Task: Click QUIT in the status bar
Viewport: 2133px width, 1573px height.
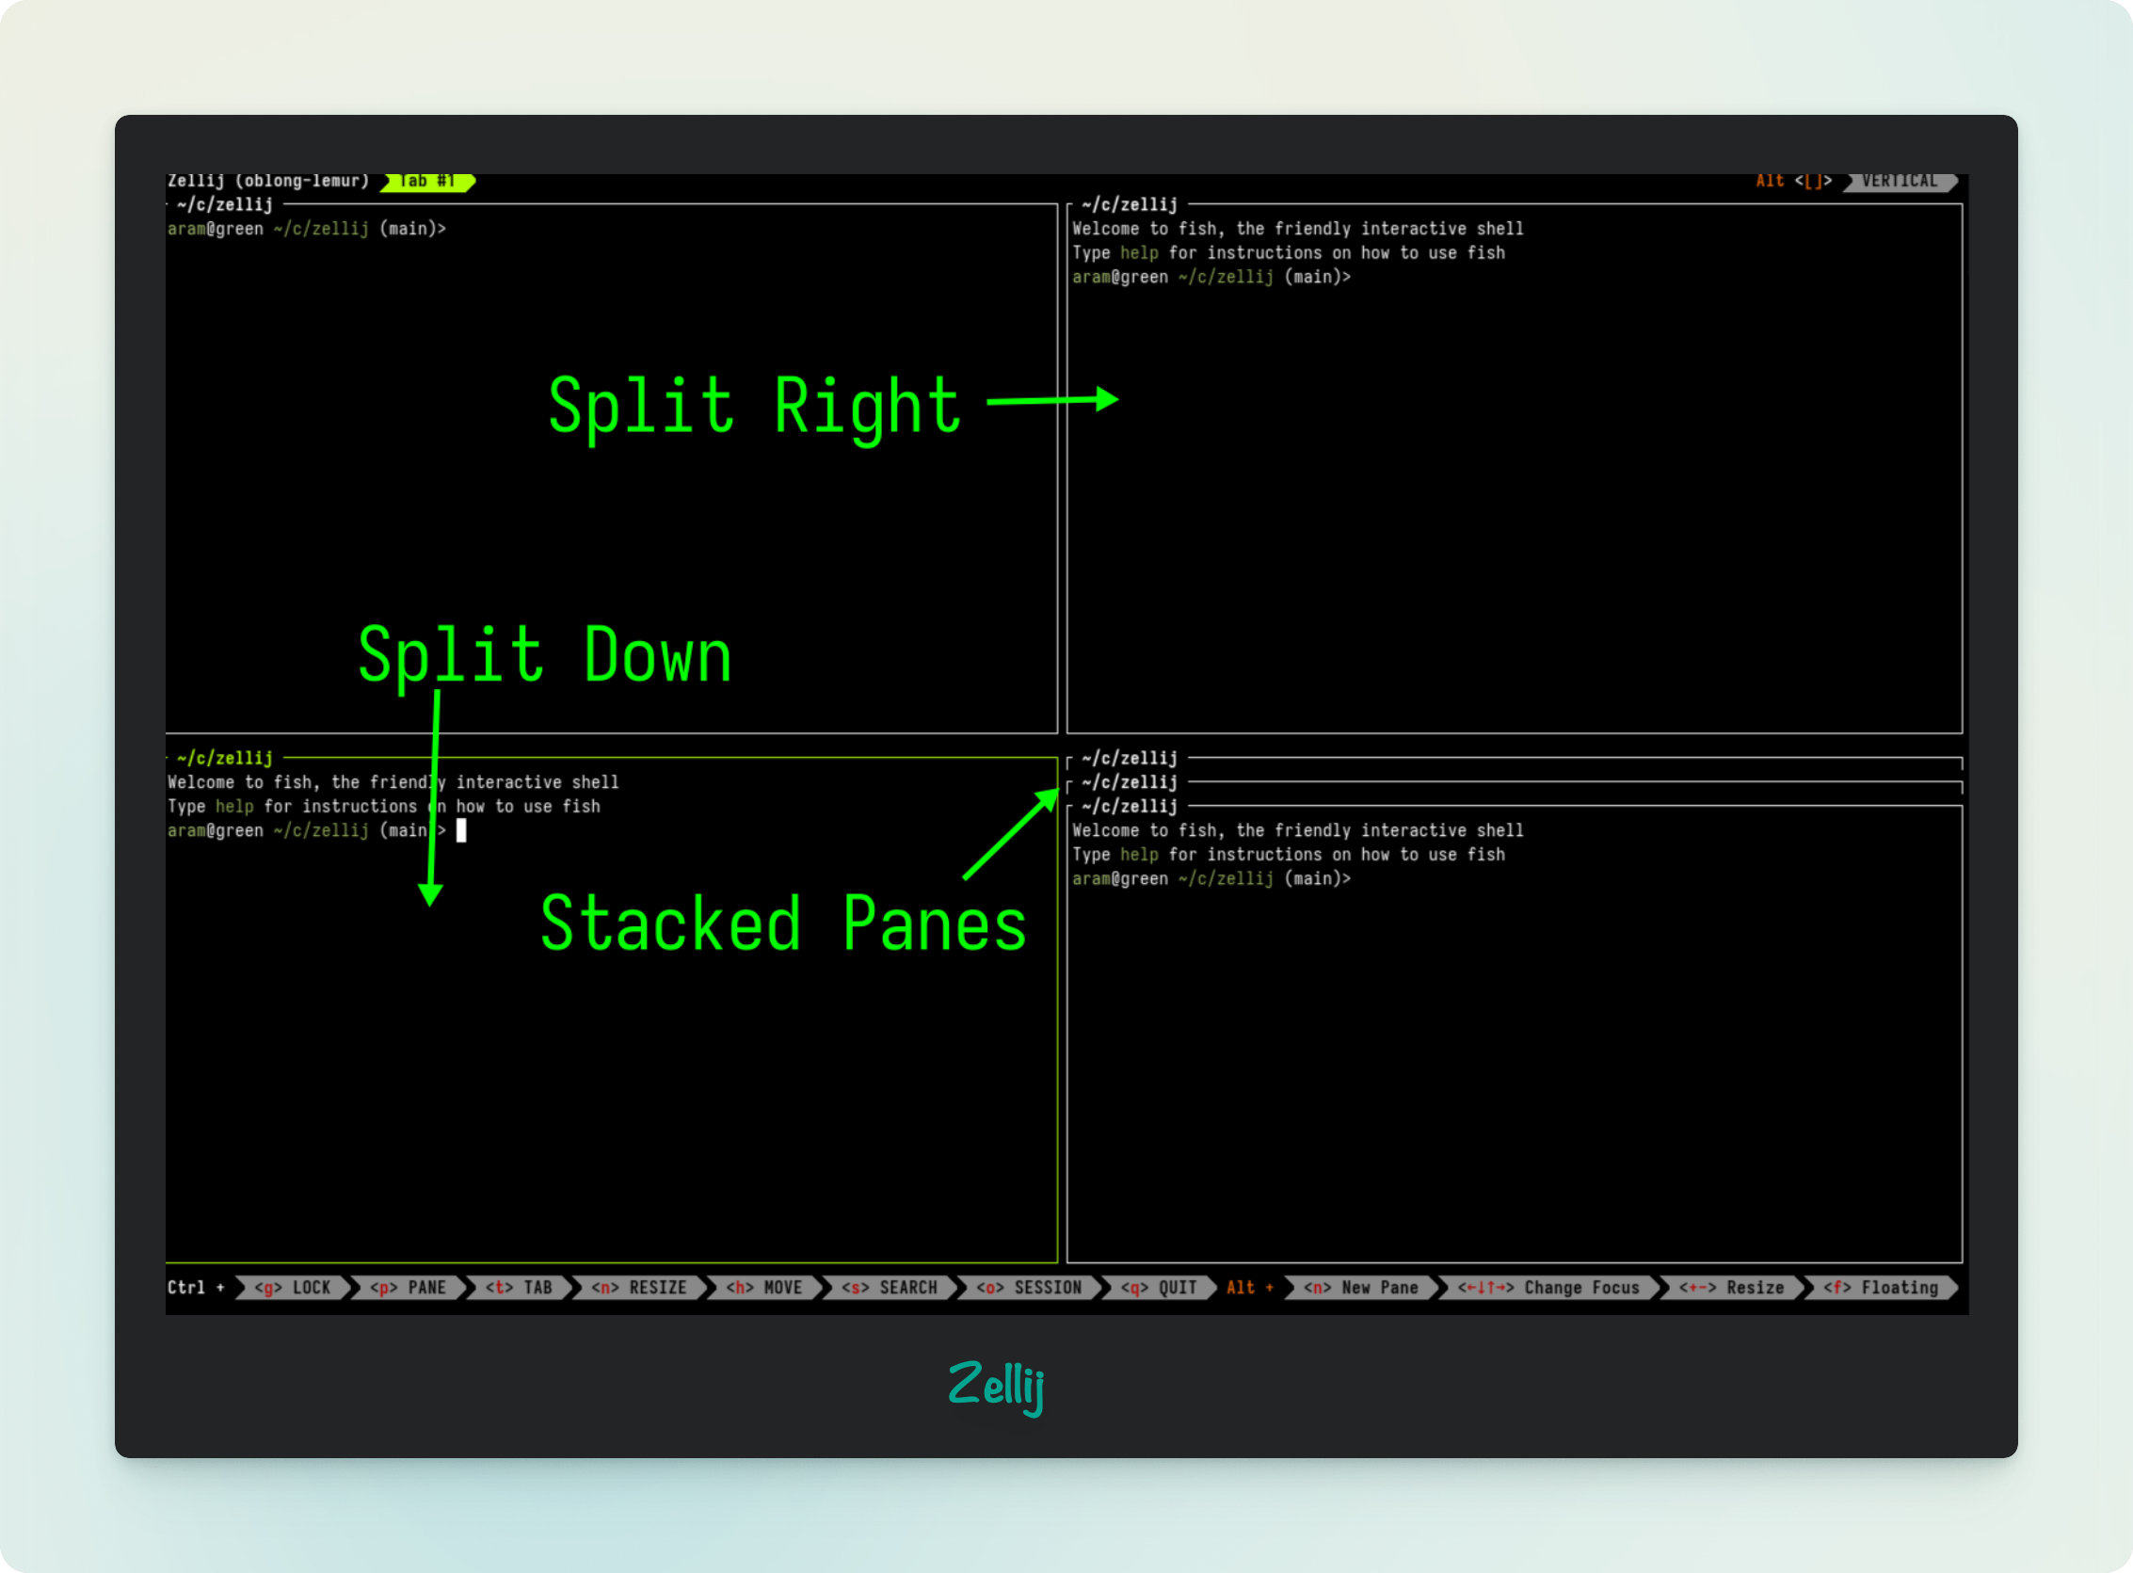Action: (x=1160, y=1288)
